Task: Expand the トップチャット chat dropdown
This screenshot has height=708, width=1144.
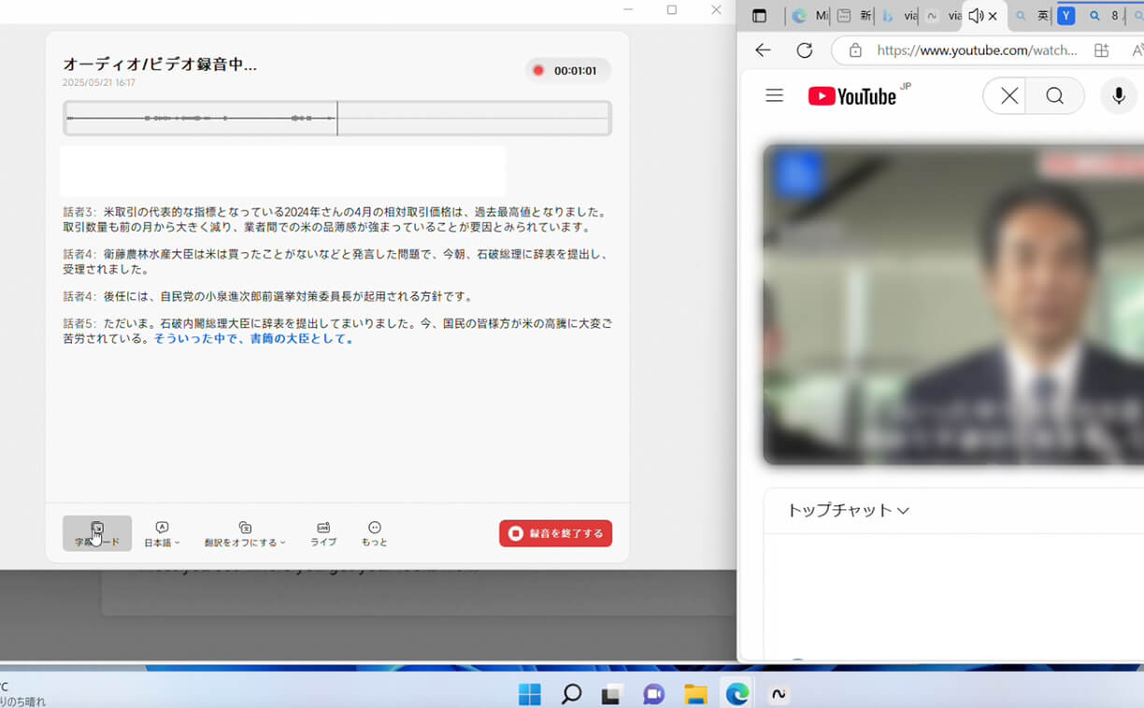Action: (x=848, y=510)
